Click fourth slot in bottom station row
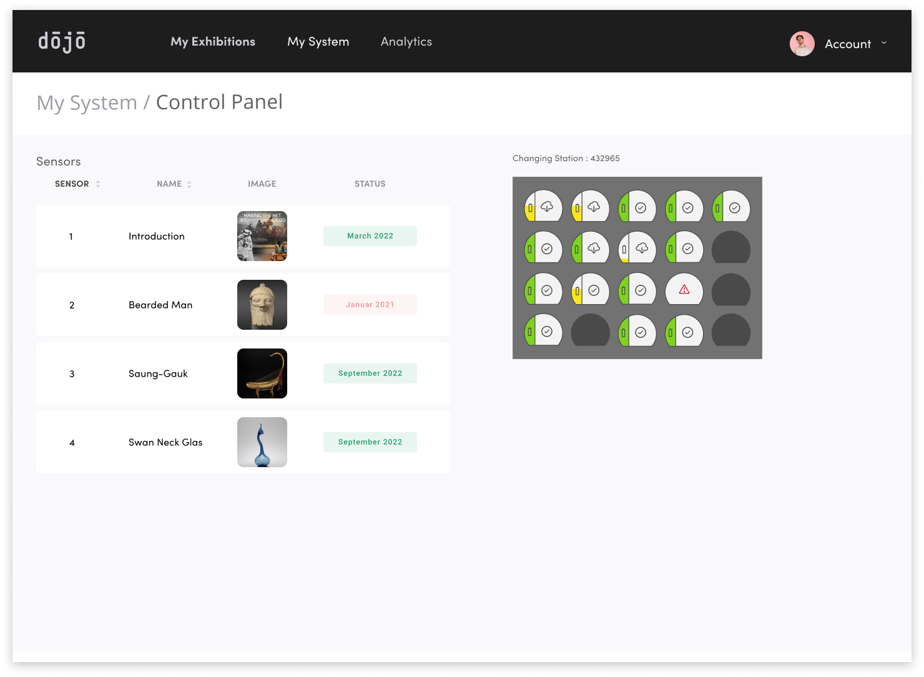This screenshot has height=677, width=924. [684, 330]
